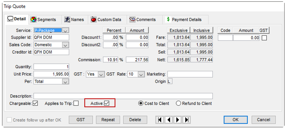
Task: Open the Names tab
Action: pos(74,20)
